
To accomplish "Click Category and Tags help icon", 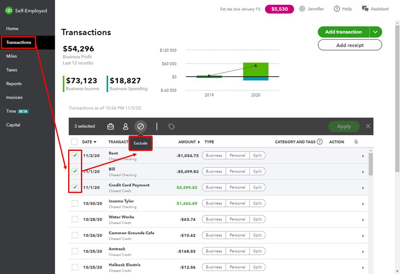I will [320, 142].
